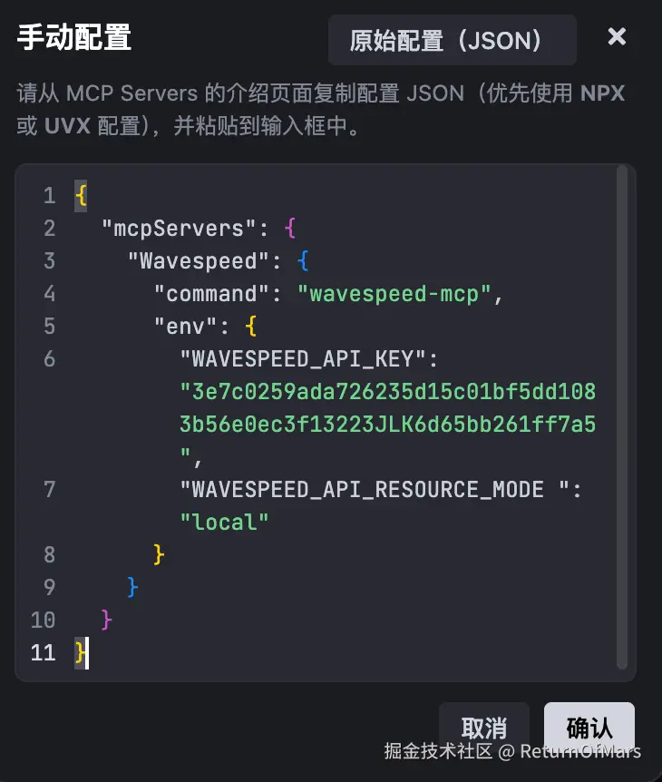Click the opening brace on line 1
Screen dimensions: 662x782
81,196
